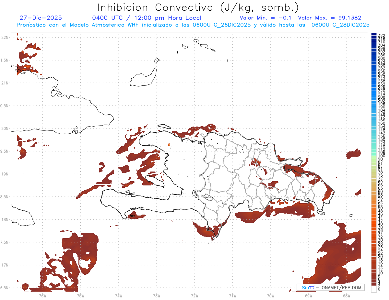The height and width of the screenshot is (300, 389).
Task: Click the colorbar number 154
Action: click(x=382, y=127)
